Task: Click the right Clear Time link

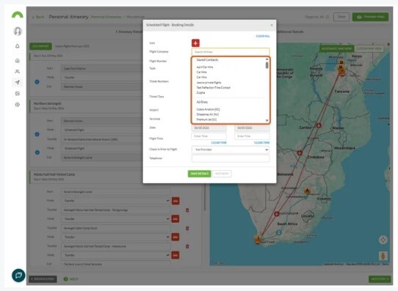Action: pos(262,143)
